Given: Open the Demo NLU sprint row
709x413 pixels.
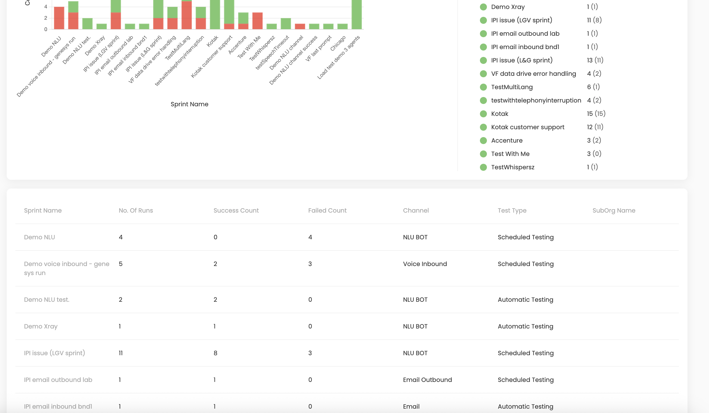Looking at the screenshot, I should coord(39,237).
